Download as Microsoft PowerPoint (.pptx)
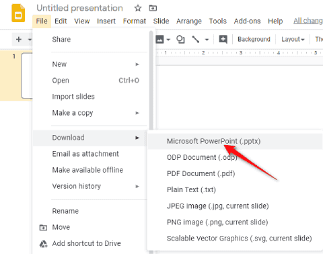 click(x=235, y=141)
